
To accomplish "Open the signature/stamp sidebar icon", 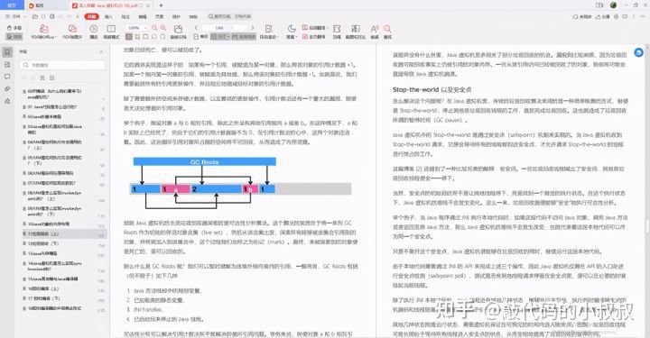I will click(7, 101).
